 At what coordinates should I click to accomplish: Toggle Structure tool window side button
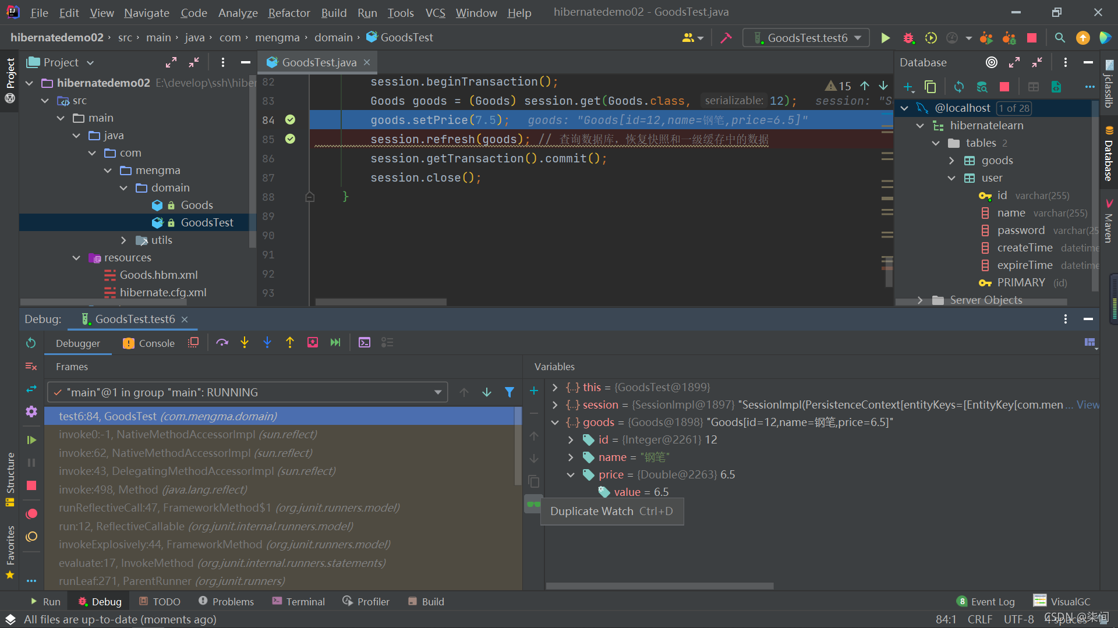(10, 480)
